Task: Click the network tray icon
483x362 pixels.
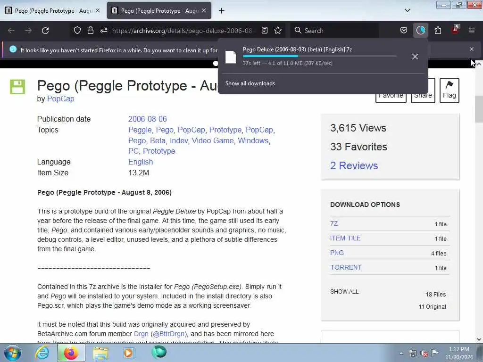Action: click(x=412, y=354)
